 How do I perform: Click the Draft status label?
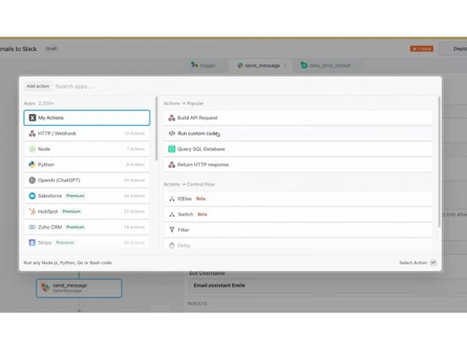point(51,49)
